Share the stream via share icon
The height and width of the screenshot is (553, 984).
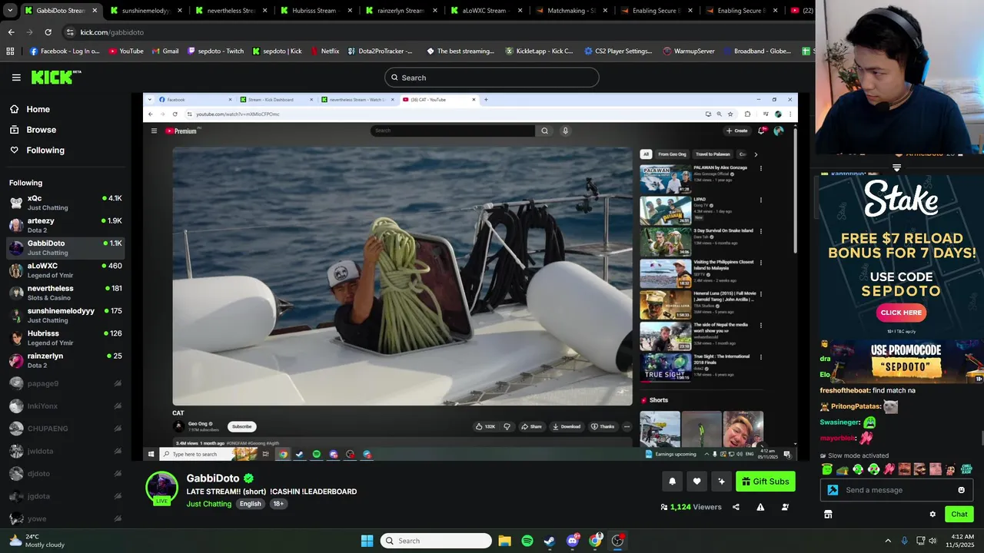pos(736,507)
